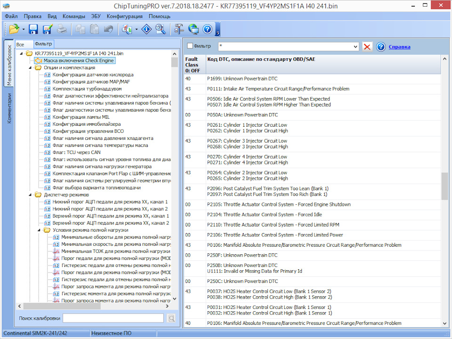
Task: Select Конфигурация лампы MIL calibration item
Action: point(81,117)
